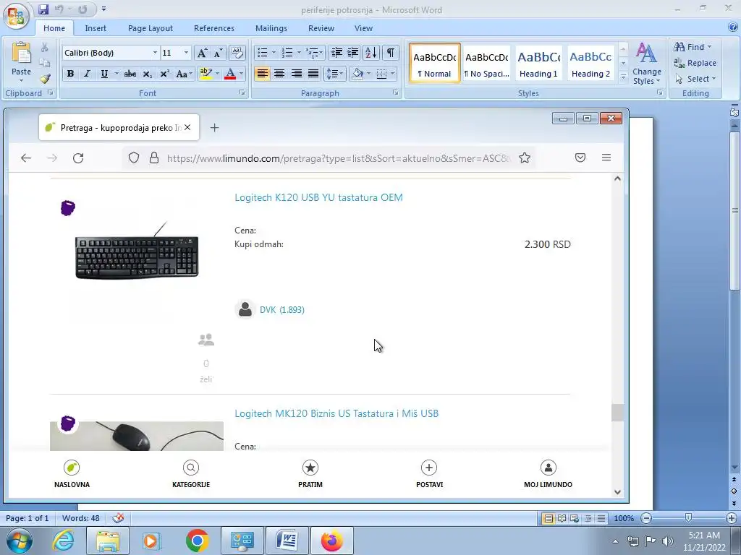Increase paragraph indent
Image resolution: width=741 pixels, height=555 pixels.
coord(353,53)
